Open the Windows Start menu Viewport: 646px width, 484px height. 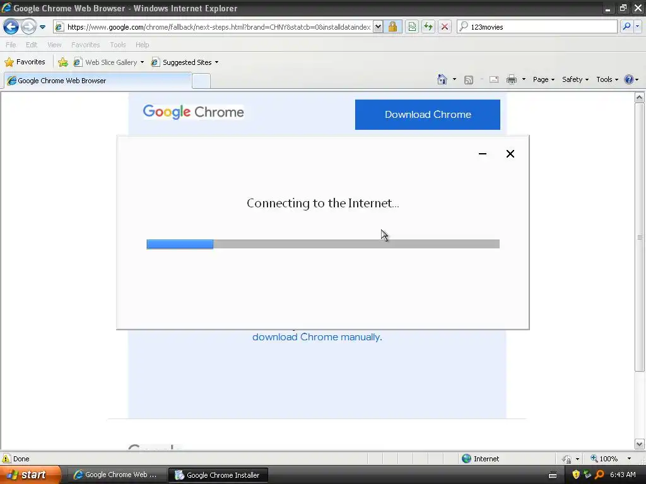click(x=30, y=475)
